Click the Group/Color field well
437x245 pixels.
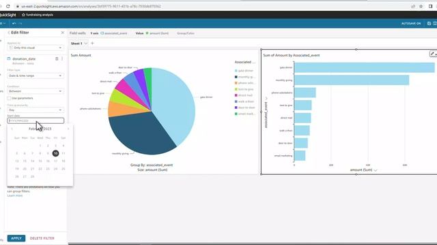186,33
